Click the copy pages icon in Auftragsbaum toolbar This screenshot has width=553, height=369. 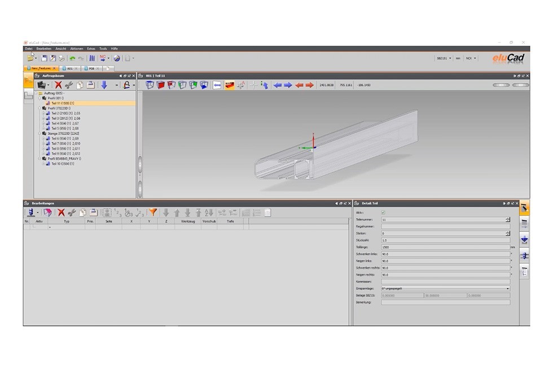click(x=80, y=85)
